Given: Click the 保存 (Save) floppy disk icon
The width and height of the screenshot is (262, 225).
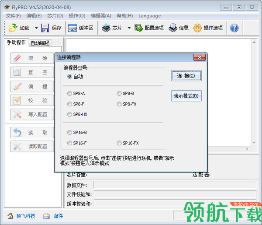Looking at the screenshot, I should tap(45, 28).
